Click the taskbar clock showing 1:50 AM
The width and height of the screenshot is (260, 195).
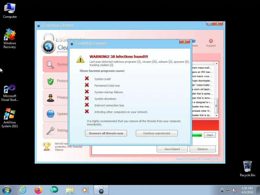click(x=247, y=190)
